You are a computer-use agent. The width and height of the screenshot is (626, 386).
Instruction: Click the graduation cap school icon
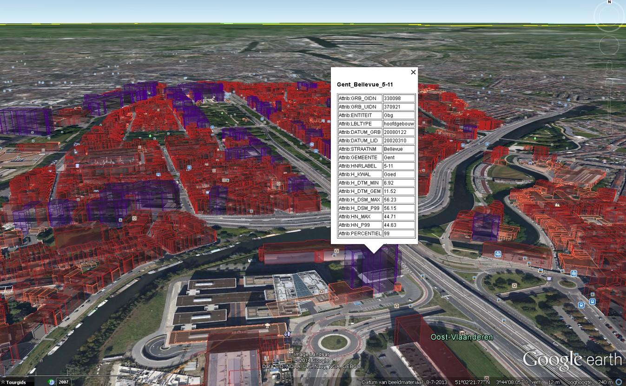[267, 326]
